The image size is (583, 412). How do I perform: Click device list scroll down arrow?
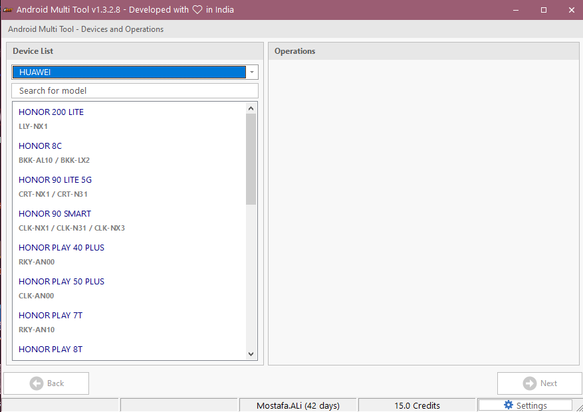click(251, 354)
